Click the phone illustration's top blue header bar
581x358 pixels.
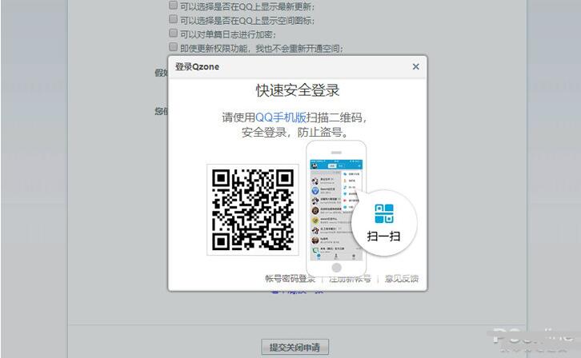pyautogui.click(x=336, y=164)
